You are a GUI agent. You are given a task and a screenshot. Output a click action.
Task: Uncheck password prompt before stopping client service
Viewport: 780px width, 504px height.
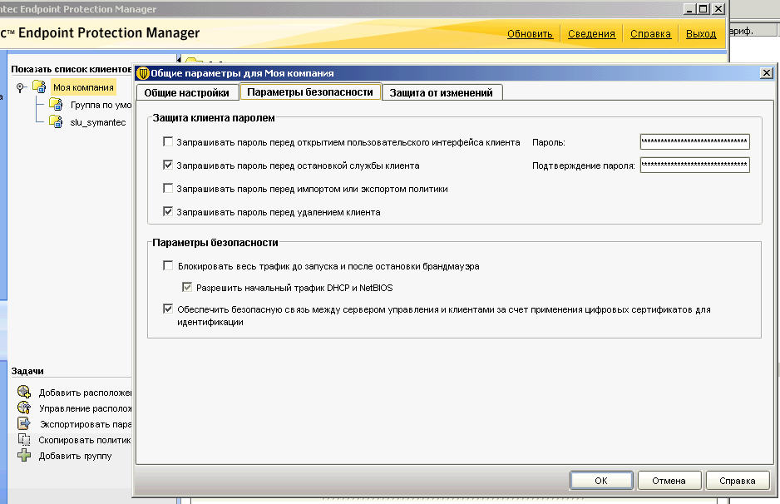[x=168, y=165]
